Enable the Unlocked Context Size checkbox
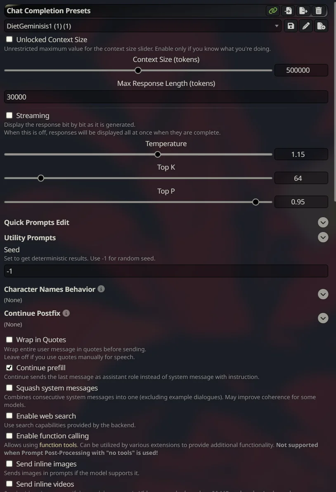The image size is (336, 492). pyautogui.click(x=9, y=40)
